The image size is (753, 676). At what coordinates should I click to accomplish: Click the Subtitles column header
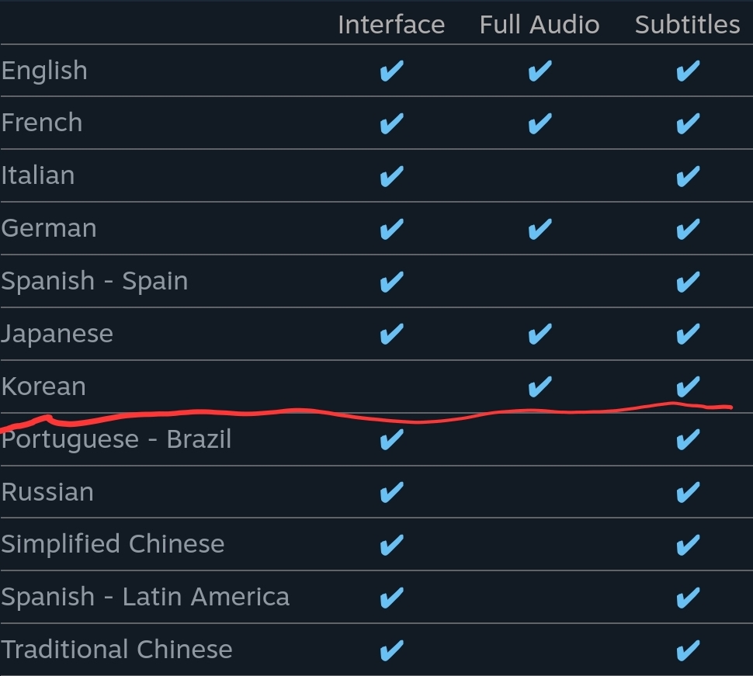(x=688, y=25)
